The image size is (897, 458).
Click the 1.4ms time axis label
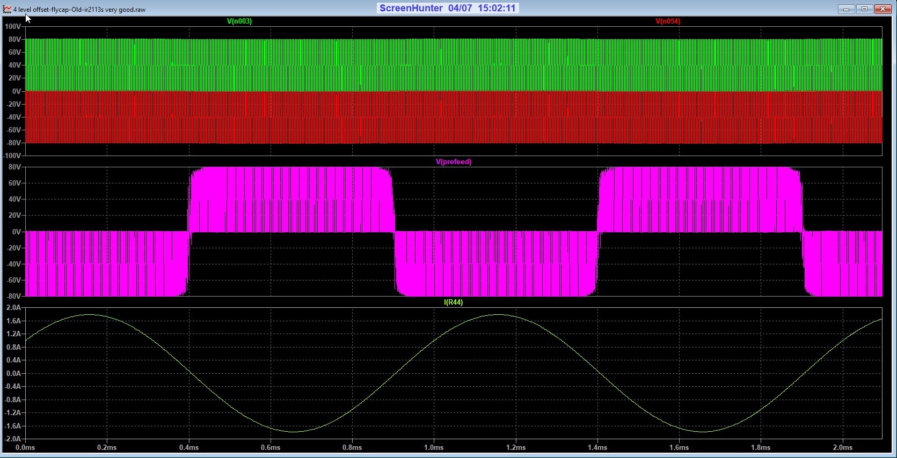pos(597,447)
